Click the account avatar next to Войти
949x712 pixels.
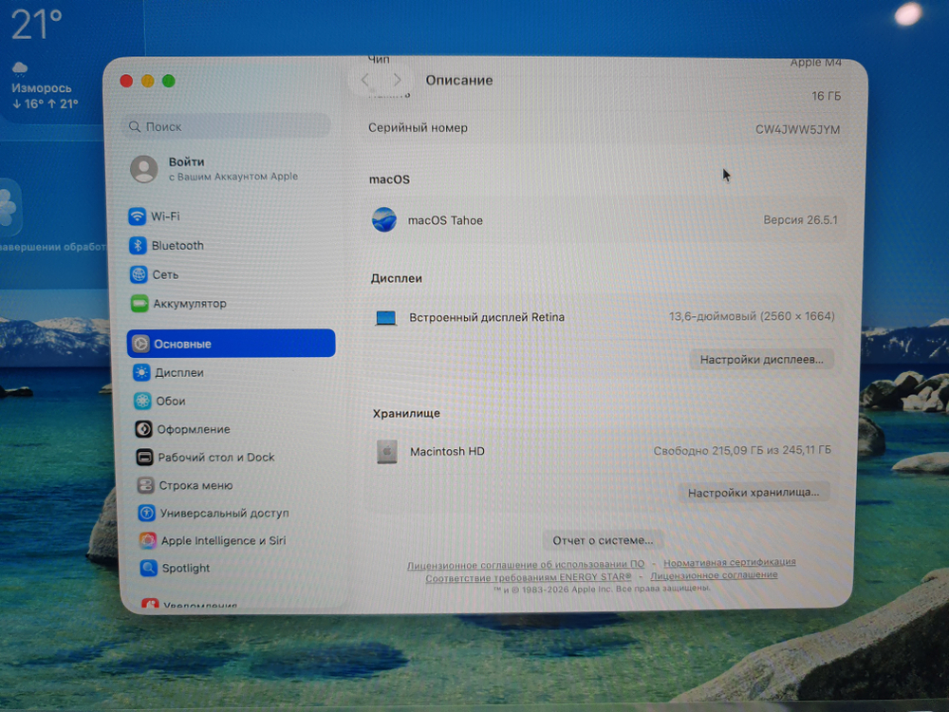[144, 169]
